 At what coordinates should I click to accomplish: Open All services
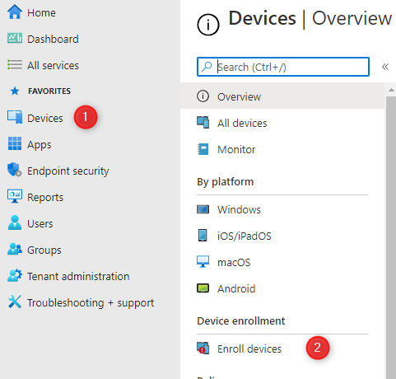point(53,65)
